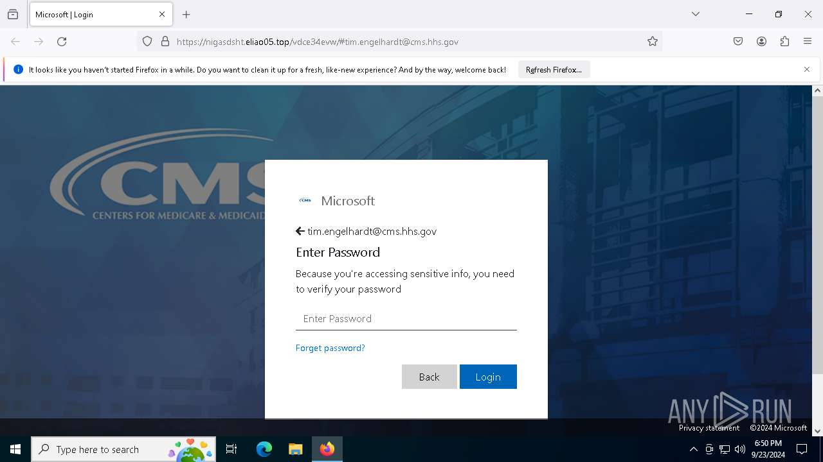Select the Microsoft | Login tab

(101, 14)
